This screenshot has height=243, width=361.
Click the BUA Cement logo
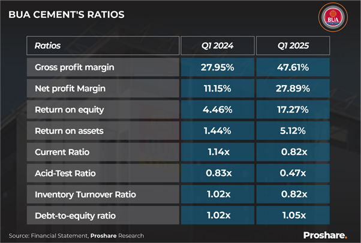coord(333,17)
